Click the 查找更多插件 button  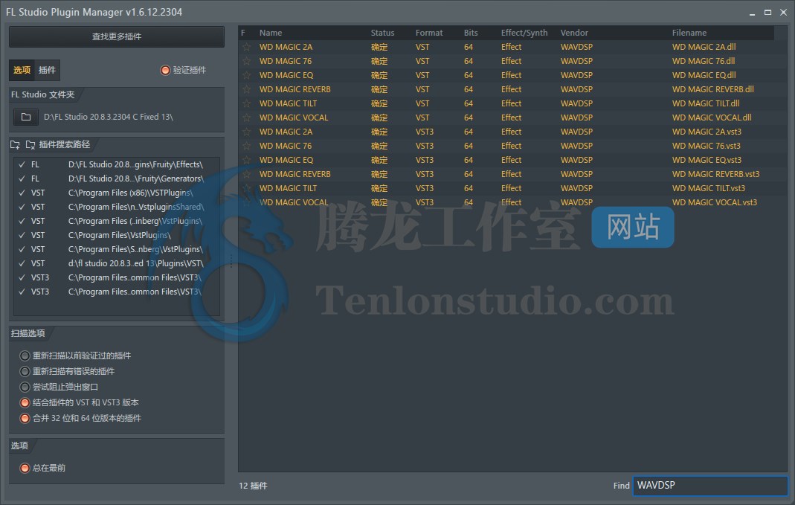(117, 36)
